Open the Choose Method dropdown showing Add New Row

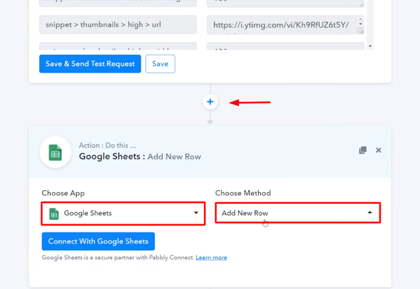coord(298,213)
